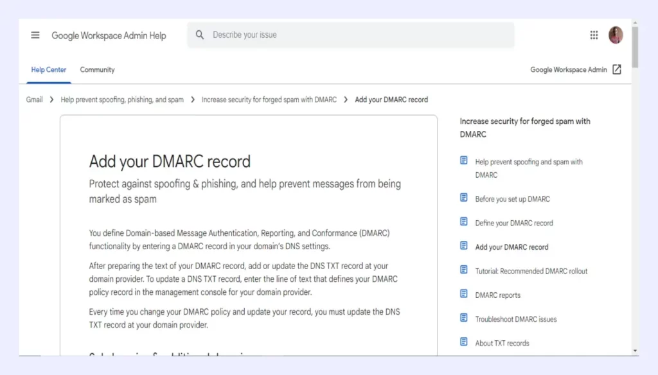Open the Google Workspace Admin link
This screenshot has height=375, width=658.
(x=569, y=69)
